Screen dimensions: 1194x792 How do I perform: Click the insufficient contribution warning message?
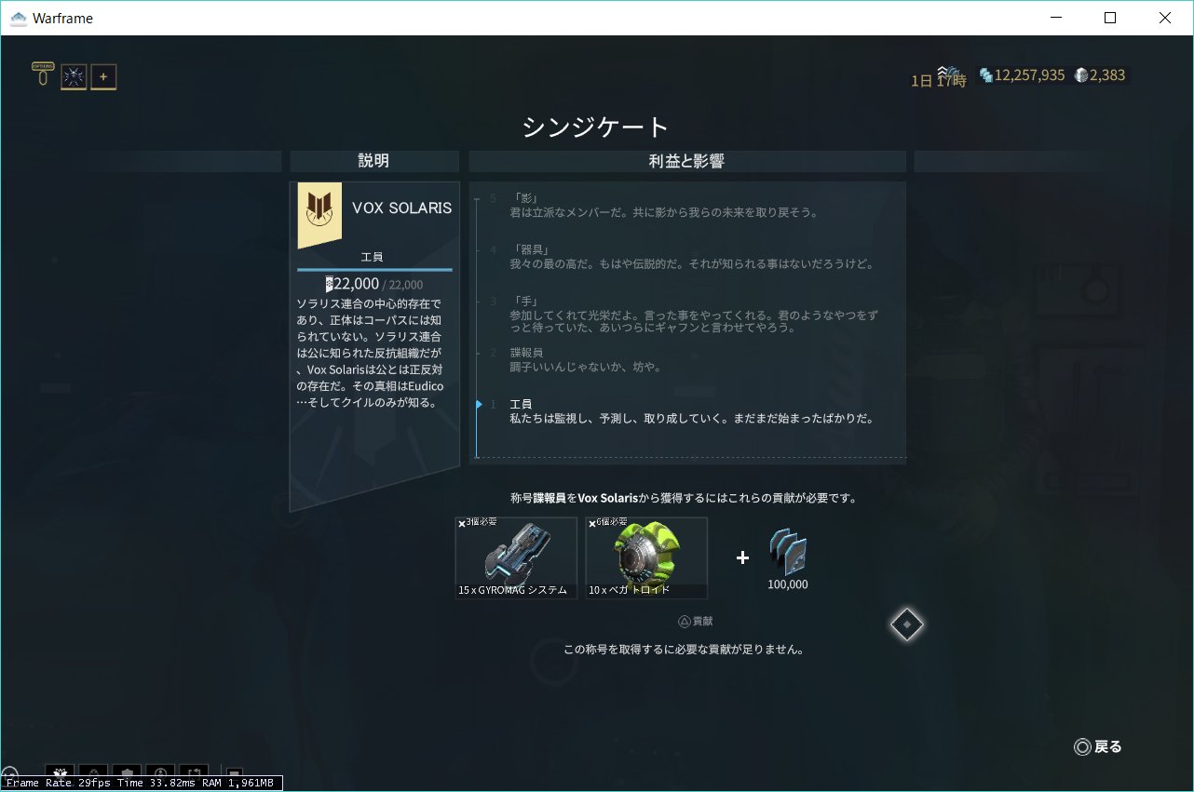(684, 649)
